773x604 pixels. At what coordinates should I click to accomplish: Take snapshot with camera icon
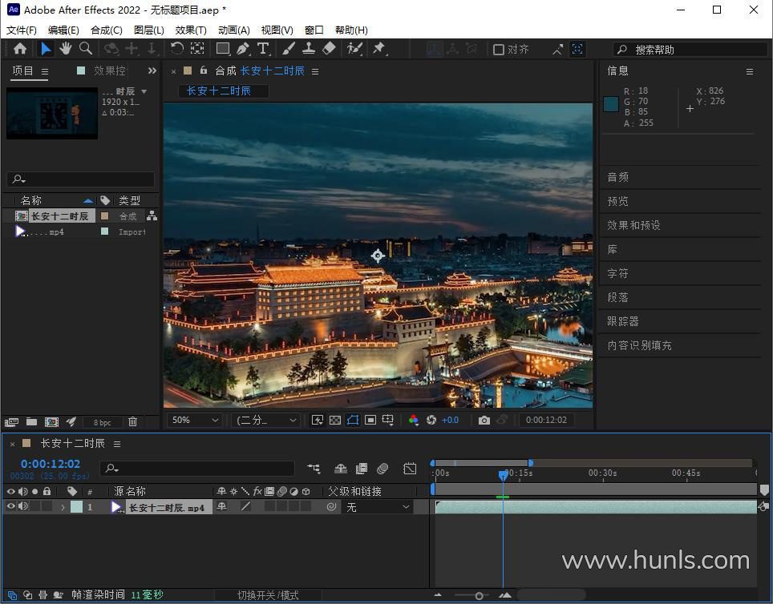(x=484, y=420)
